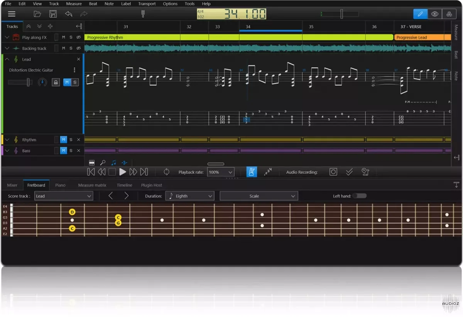
Task: Click the Lead track pan knob
Action: click(42, 82)
